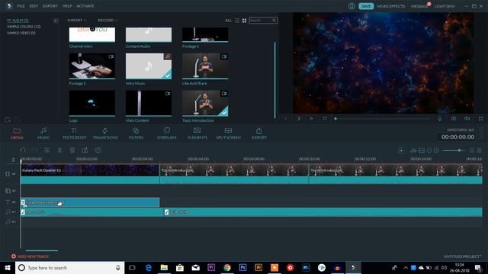The width and height of the screenshot is (488, 274).
Task: Open the Split Screen library tab
Action: tap(229, 133)
